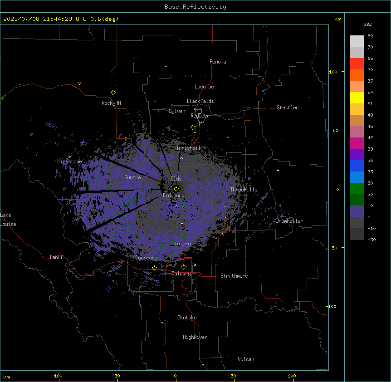This screenshot has height=382, width=391.
Task: Click the RedDeer city label
Action: click(200, 115)
